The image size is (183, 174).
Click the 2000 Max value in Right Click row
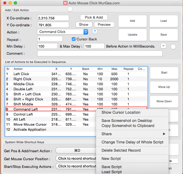(x=114, y=79)
